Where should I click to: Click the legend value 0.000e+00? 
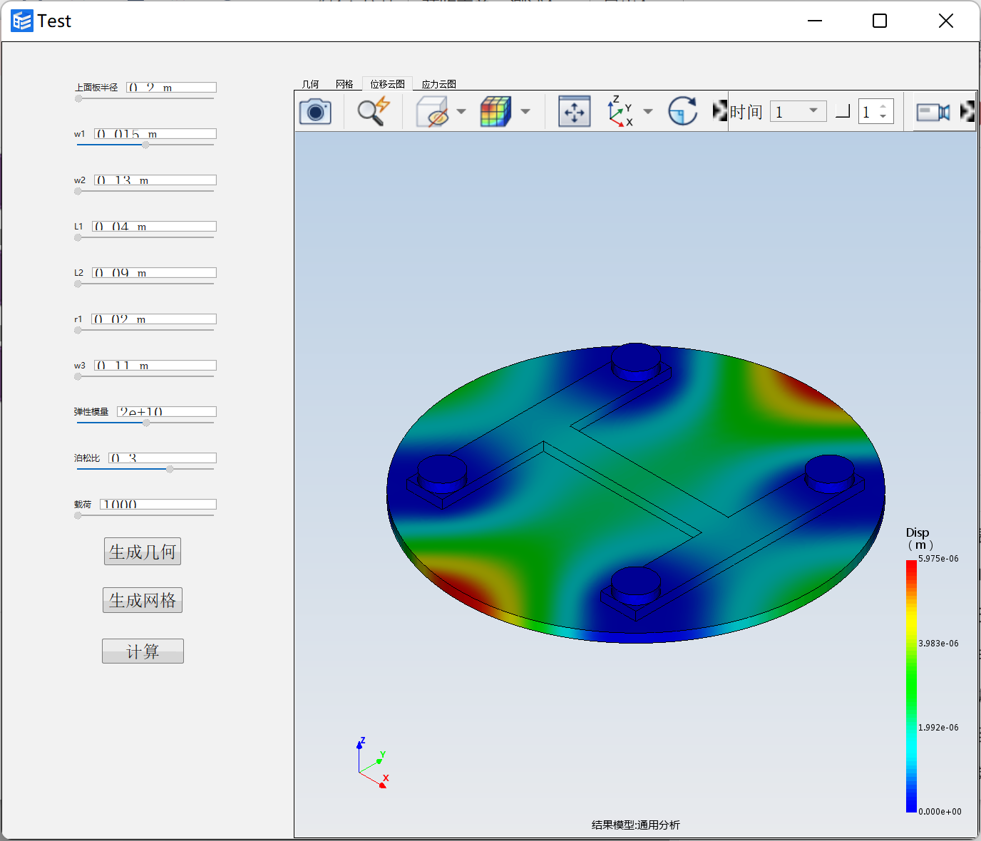coord(940,812)
